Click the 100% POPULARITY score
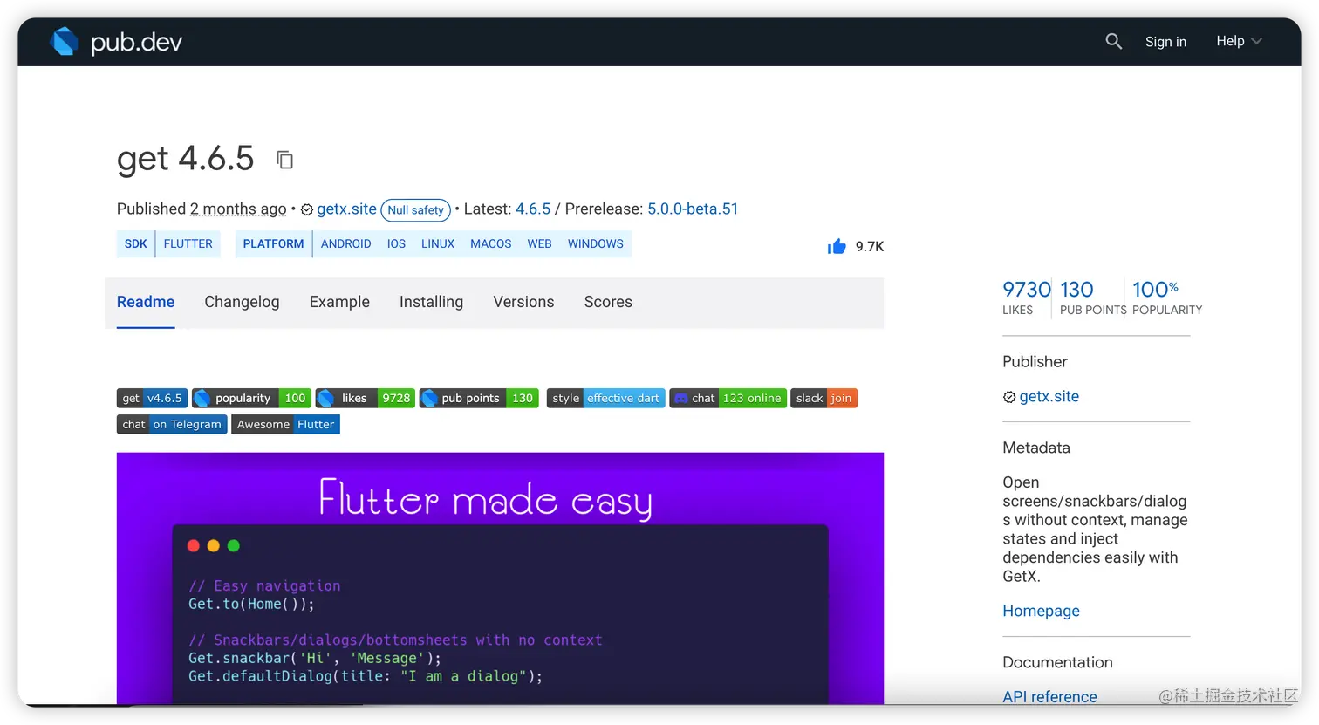The image size is (1319, 725). [x=1166, y=297]
